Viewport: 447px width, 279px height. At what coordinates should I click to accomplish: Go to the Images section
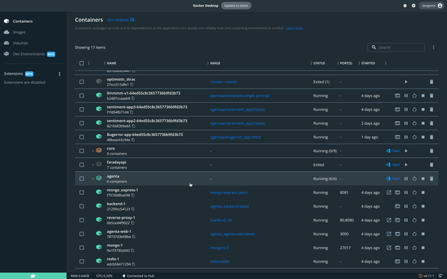19,32
